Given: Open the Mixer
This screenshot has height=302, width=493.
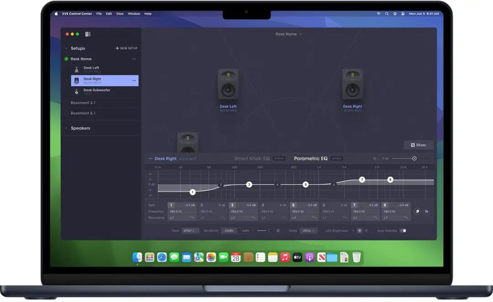Looking at the screenshot, I should 419,145.
